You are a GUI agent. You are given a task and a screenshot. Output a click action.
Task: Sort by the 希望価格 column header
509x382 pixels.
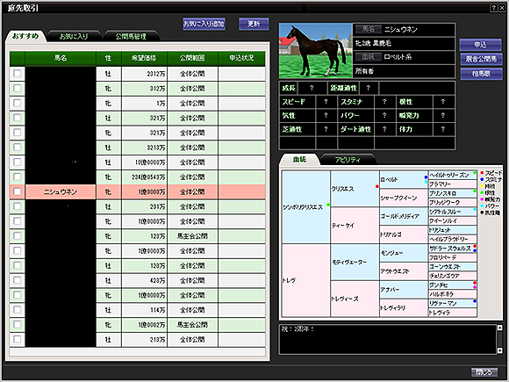pos(144,58)
